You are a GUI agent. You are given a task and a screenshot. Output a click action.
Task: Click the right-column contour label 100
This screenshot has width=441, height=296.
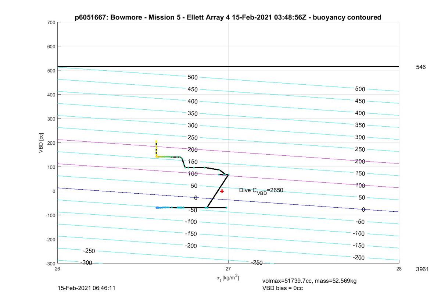[x=360, y=186]
